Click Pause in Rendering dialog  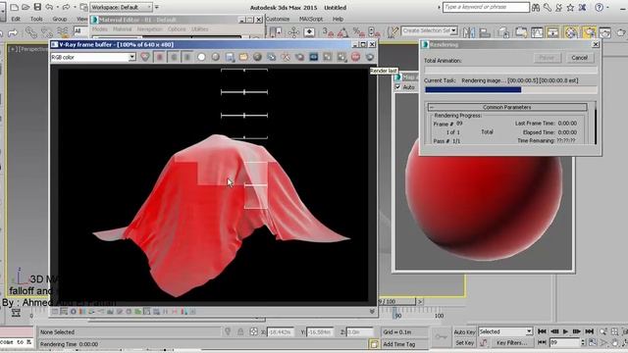click(547, 58)
